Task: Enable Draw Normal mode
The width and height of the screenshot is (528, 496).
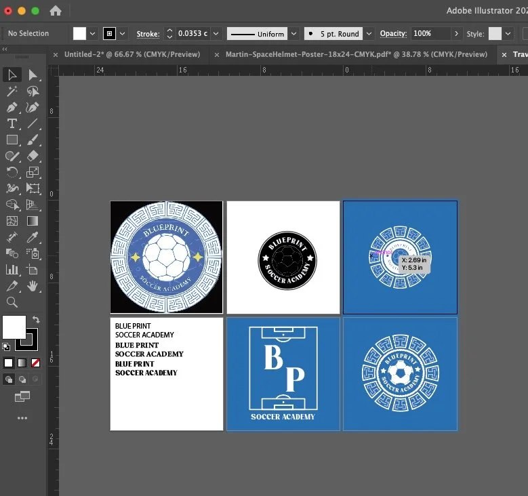Action: tap(8, 379)
